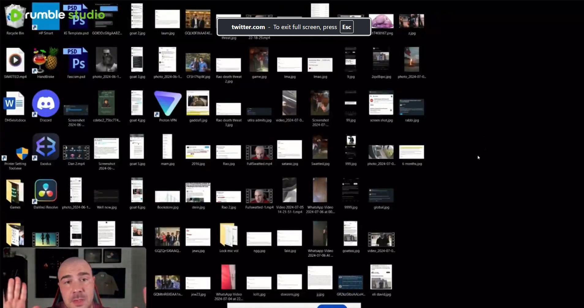Select the 6 months.jpg file
The height and width of the screenshot is (308, 584).
click(412, 155)
